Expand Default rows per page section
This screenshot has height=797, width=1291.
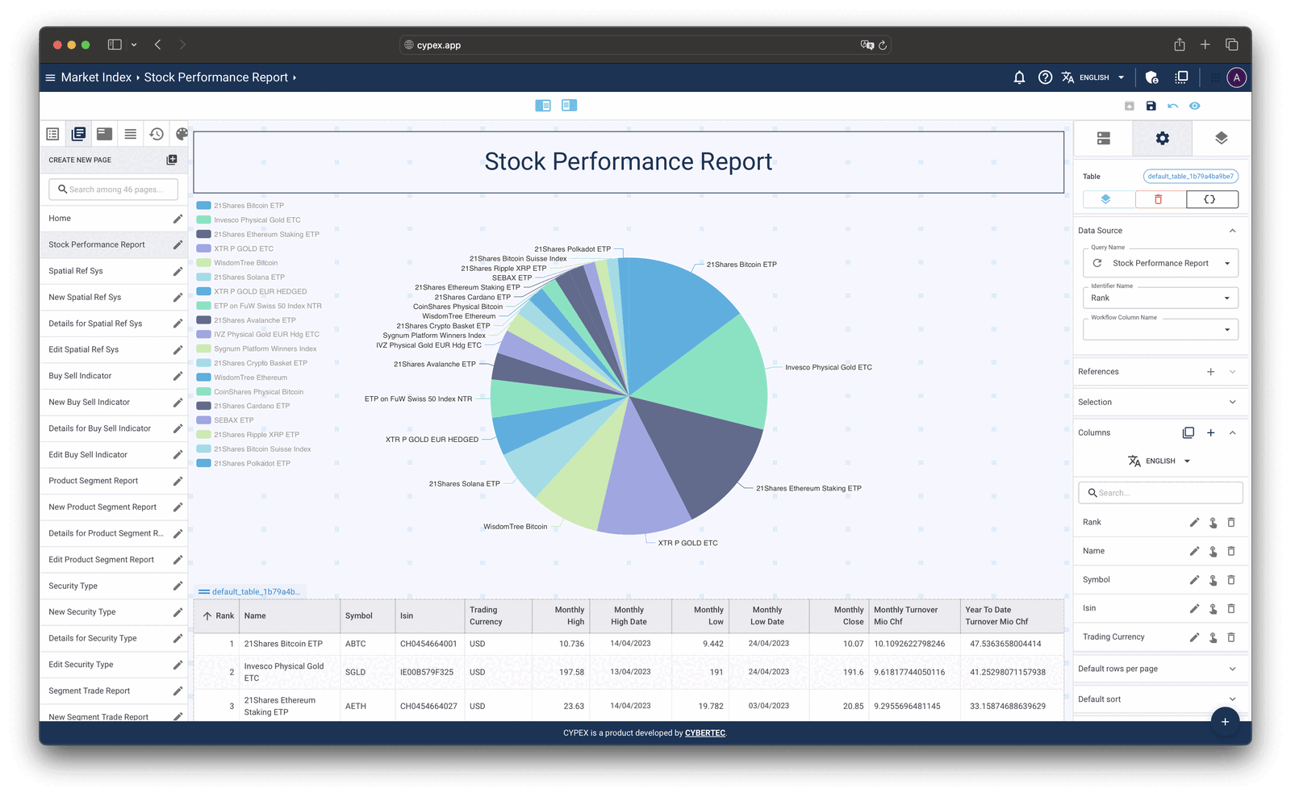1232,669
